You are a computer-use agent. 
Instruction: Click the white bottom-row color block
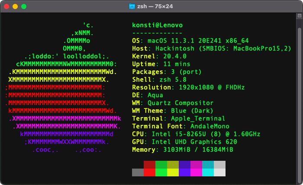click(219, 172)
